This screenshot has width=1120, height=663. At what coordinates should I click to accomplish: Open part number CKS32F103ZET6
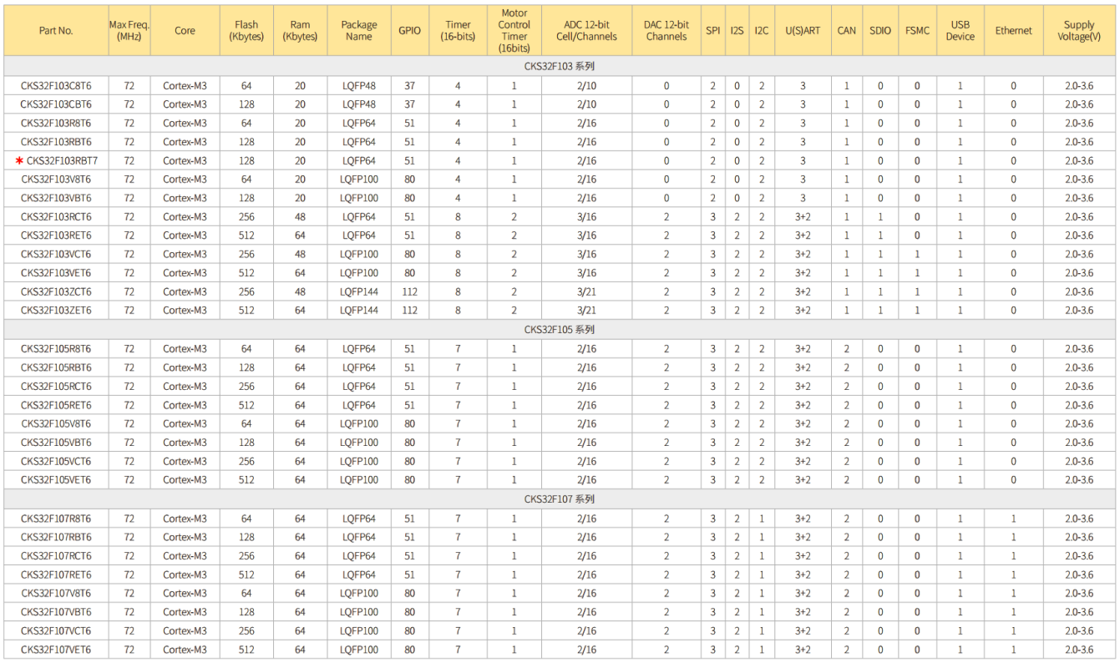pyautogui.click(x=56, y=311)
